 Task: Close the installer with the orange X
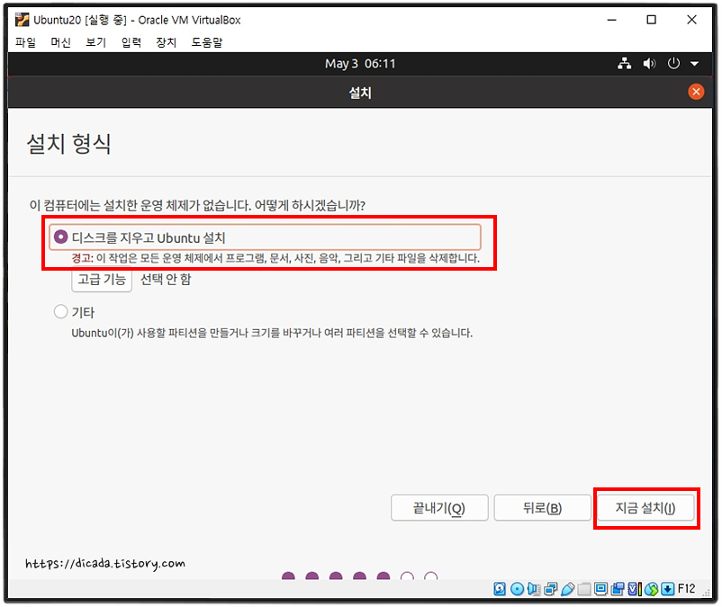coord(696,92)
